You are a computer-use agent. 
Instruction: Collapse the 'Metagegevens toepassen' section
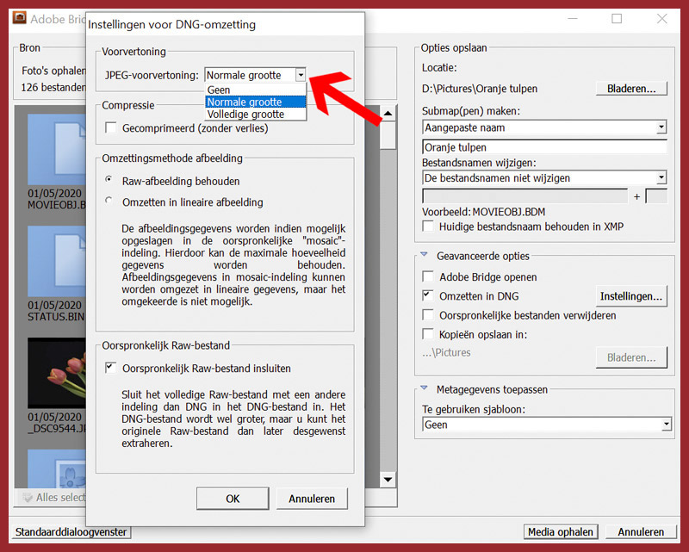coord(424,388)
